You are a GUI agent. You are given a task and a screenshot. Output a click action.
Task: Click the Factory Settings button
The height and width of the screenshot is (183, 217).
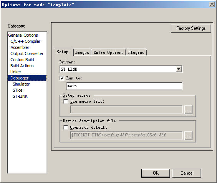191,28
